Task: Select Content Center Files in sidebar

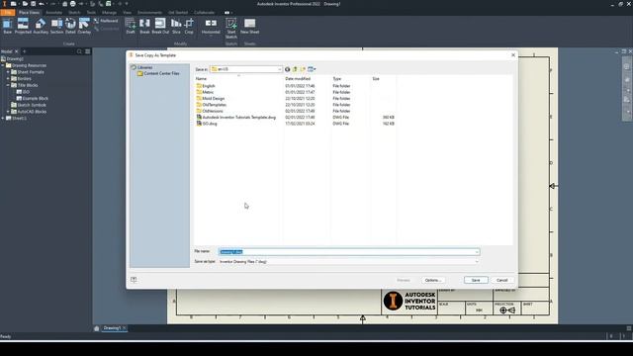Action: pos(158,73)
